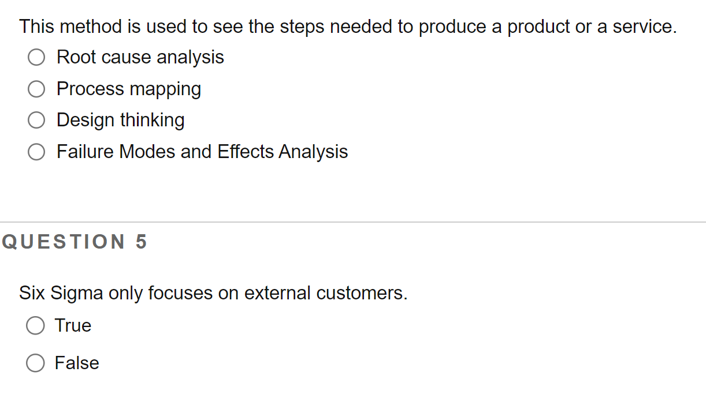The image size is (706, 413).
Task: Click the Root cause analysis label text
Action: tap(140, 57)
